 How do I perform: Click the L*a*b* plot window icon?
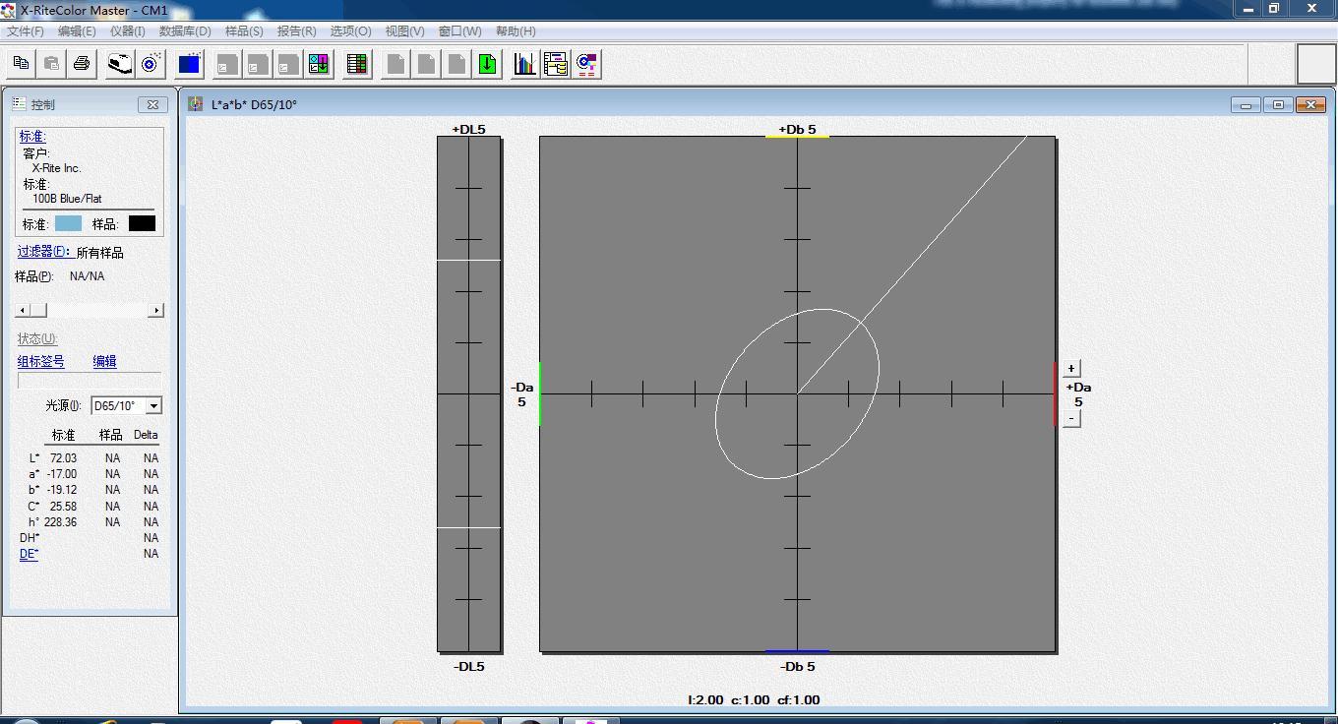(x=196, y=104)
